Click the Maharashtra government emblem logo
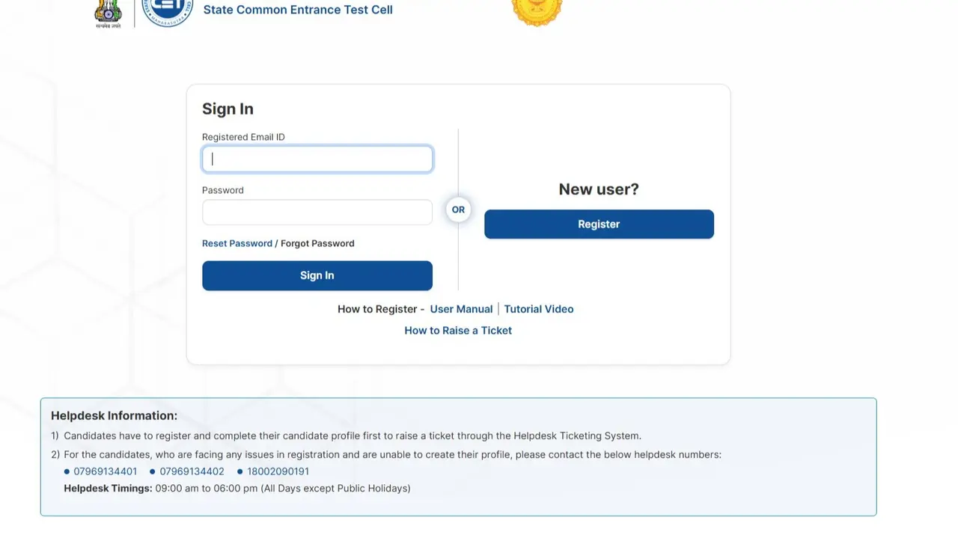 [108, 13]
